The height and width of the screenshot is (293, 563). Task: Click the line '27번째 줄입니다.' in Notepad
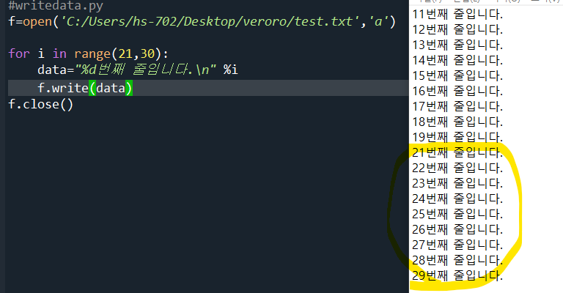point(457,245)
